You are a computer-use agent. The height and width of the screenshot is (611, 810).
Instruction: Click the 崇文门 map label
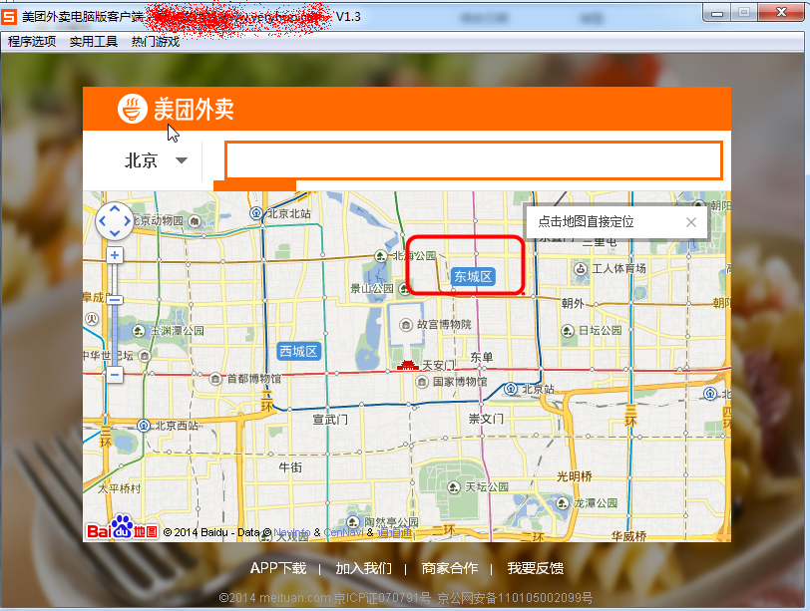[x=486, y=419]
